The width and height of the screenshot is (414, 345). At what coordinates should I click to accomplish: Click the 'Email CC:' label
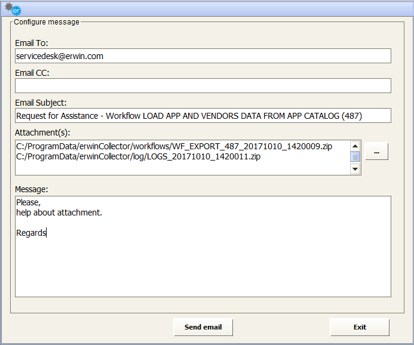coord(32,73)
